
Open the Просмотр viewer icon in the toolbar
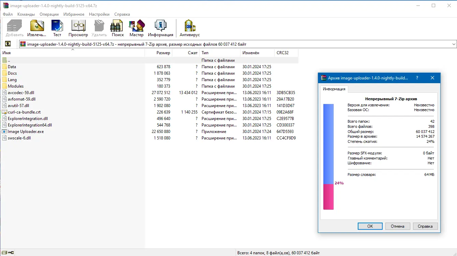[x=78, y=26]
